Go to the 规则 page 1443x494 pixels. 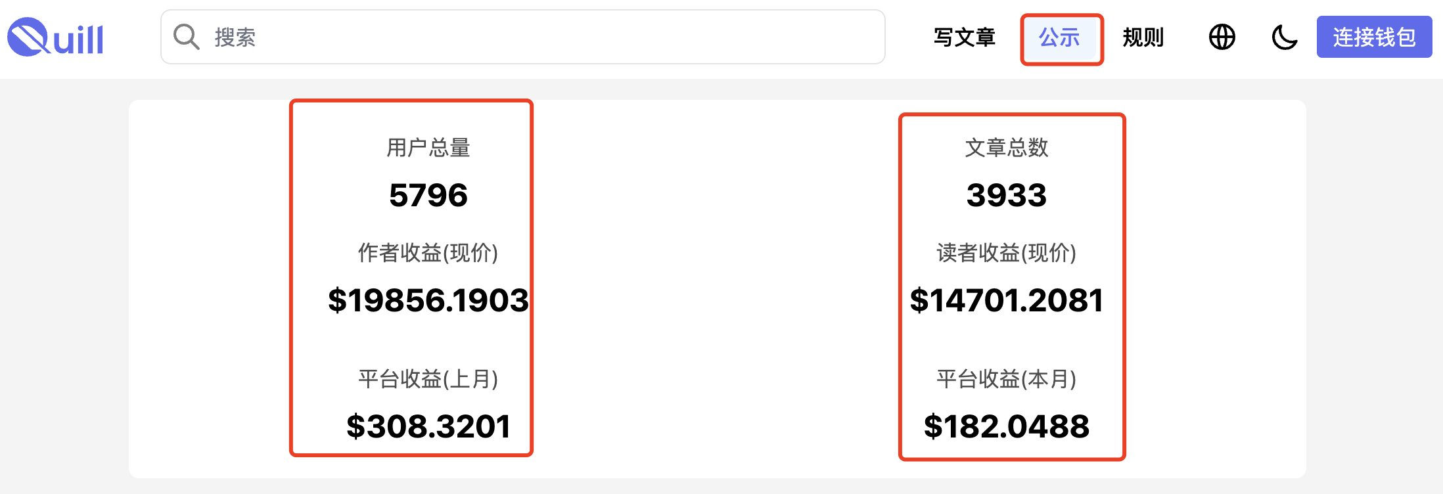coord(1143,37)
